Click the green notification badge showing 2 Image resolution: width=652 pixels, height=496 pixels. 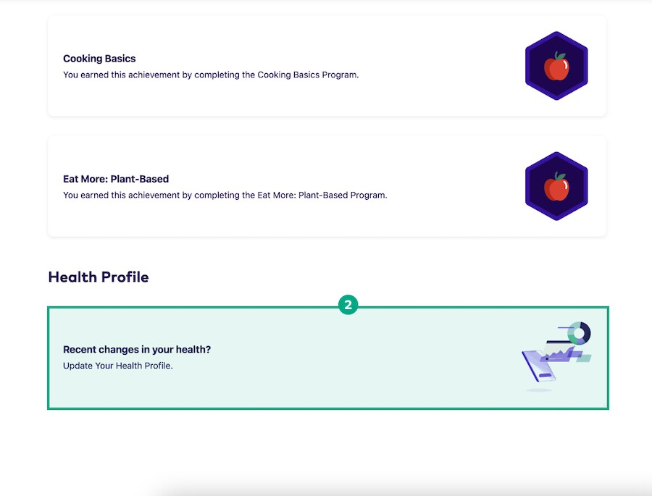coord(348,305)
